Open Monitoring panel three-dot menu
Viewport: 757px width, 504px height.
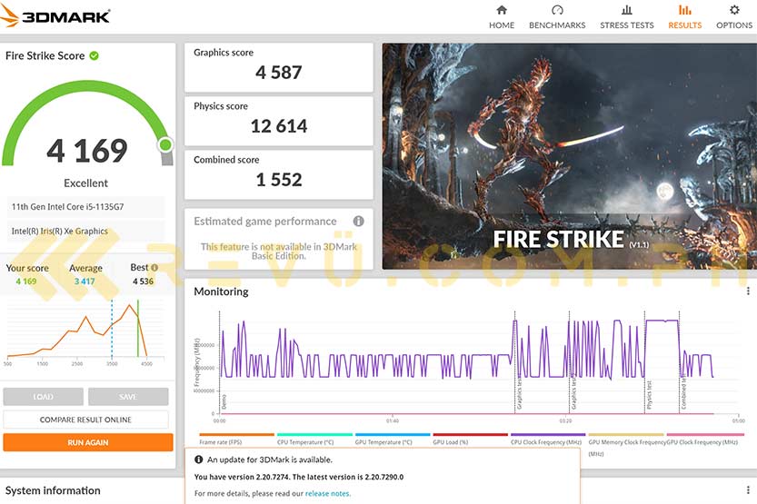(748, 291)
